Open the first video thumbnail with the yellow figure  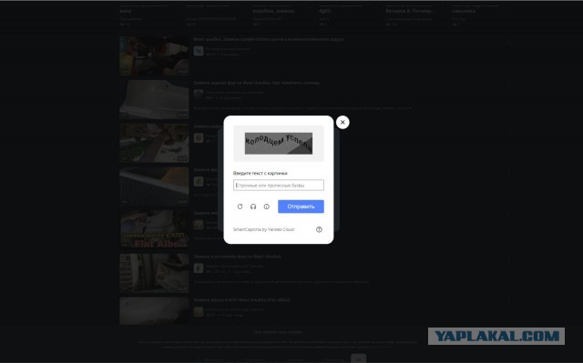(154, 55)
